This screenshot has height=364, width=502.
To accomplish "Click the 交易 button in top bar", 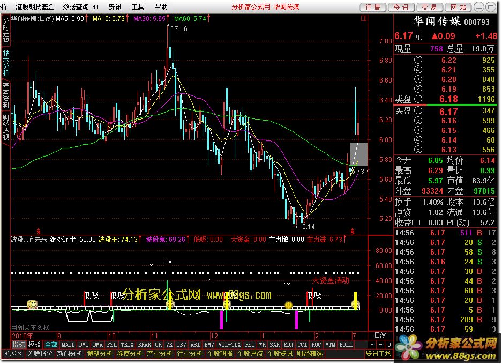I will (x=430, y=7).
